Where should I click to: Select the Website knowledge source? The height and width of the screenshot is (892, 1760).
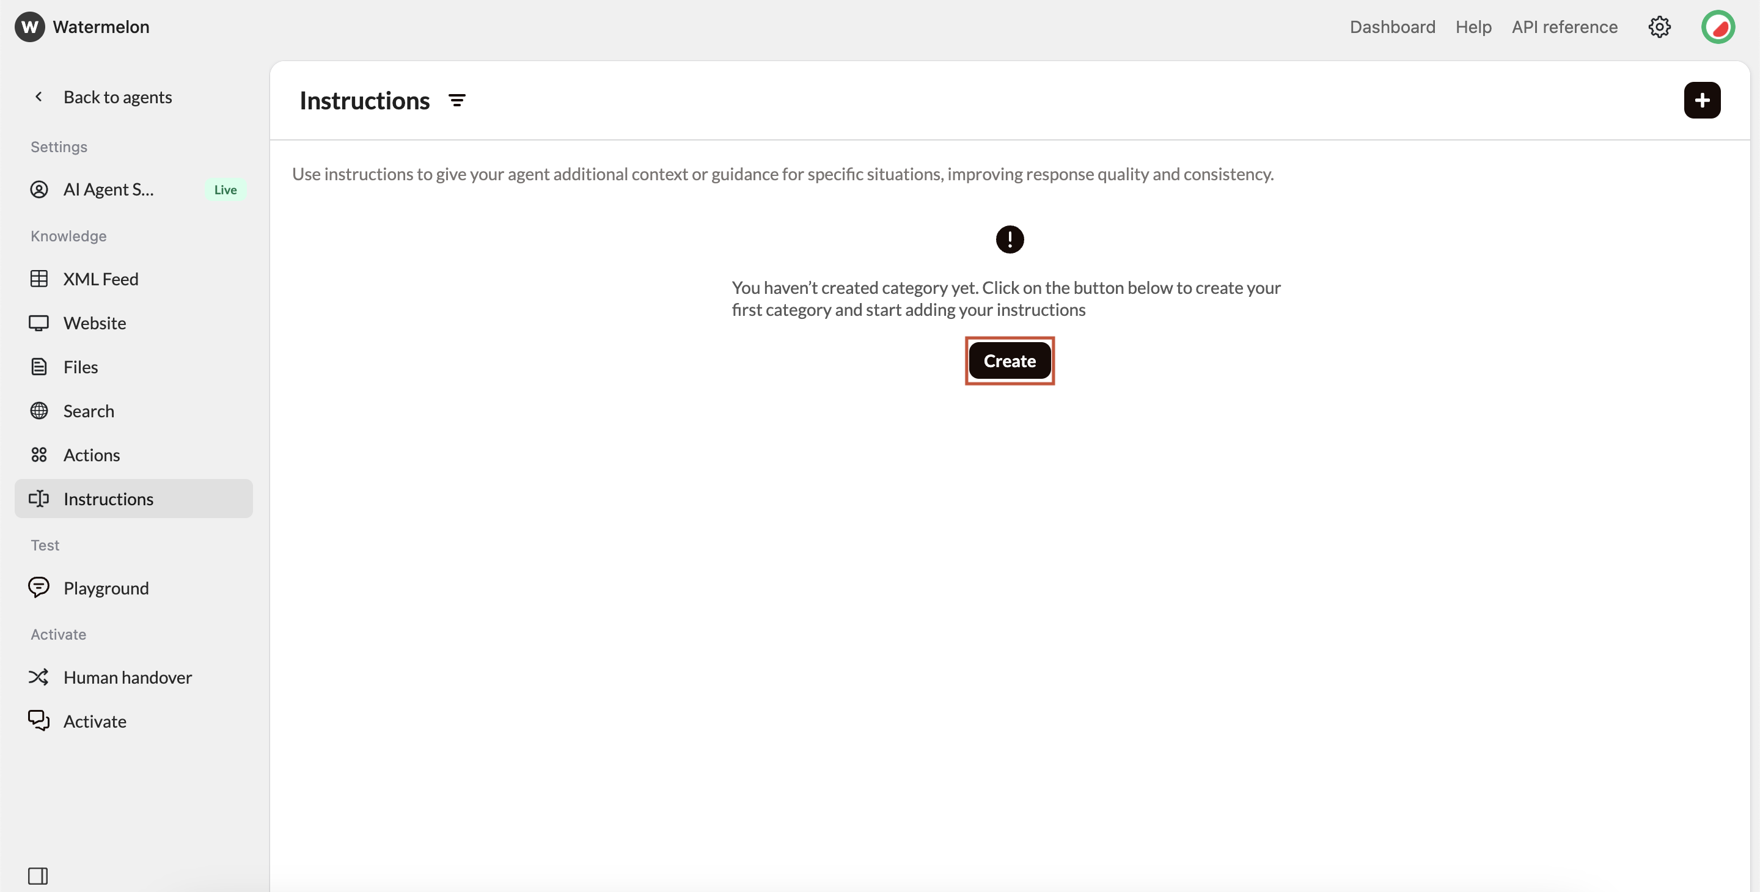95,323
